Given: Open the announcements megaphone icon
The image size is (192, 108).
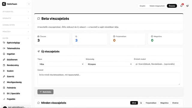Looking at the screenshot, I should coord(187,6).
